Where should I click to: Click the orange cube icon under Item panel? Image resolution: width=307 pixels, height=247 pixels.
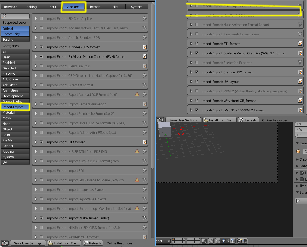(298, 151)
